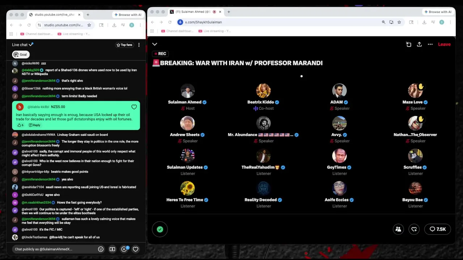Open the media control icon in X window toolbar
Screen dimensions: 463x260
pos(433,22)
